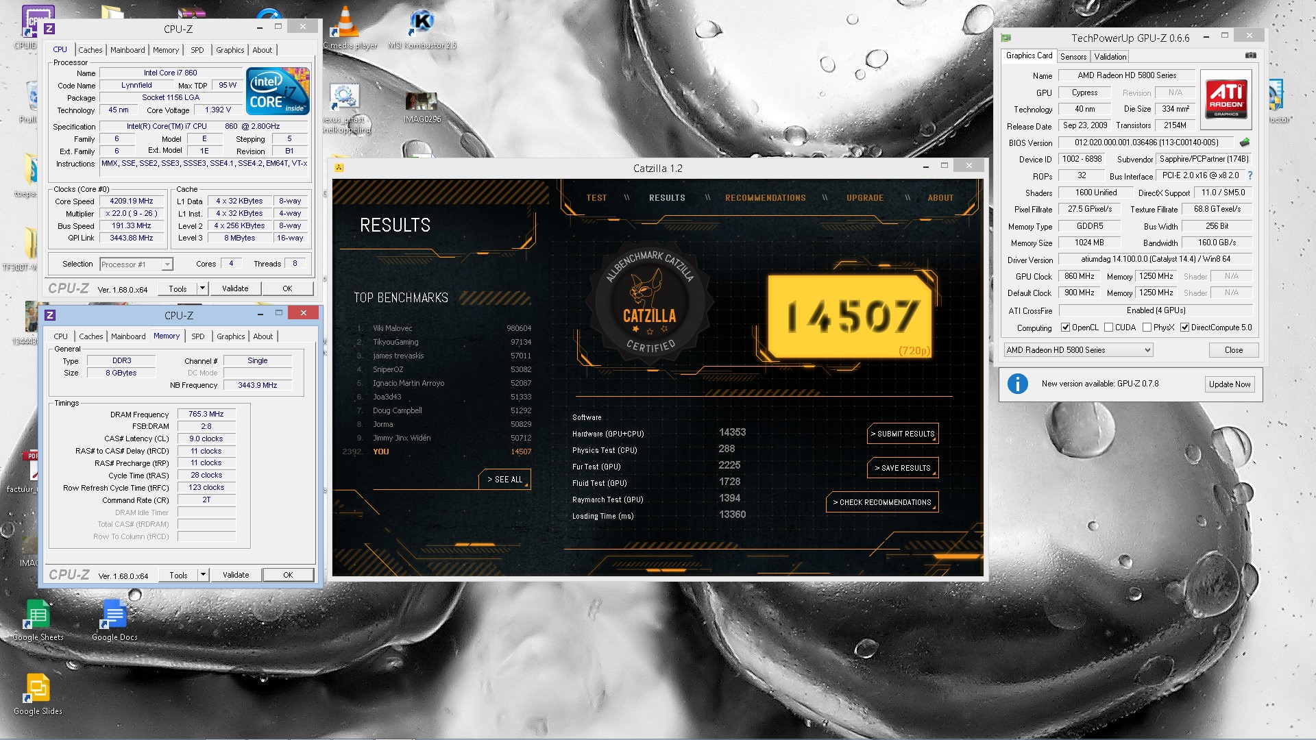This screenshot has width=1316, height=740.
Task: Click the Catzilla title bar icon
Action: 339,168
